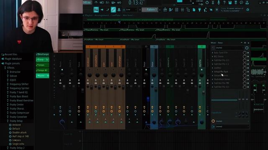Viewport: 268px width, 150px height.
Task: Open Plugin database in the browser
Action: pos(13,59)
